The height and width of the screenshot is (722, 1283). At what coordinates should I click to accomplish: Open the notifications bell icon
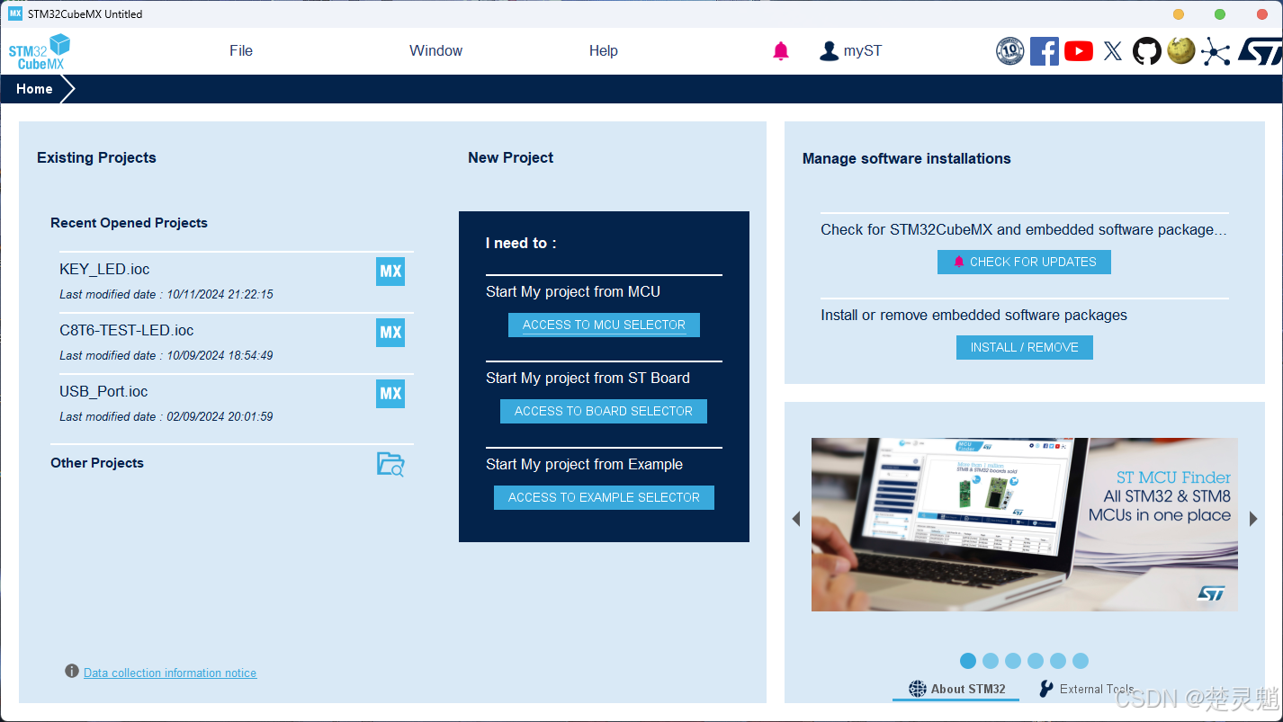coord(781,51)
